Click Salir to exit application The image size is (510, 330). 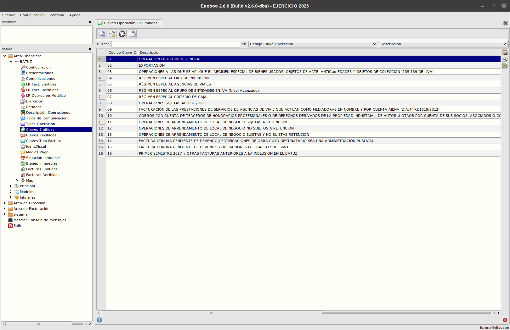click(14, 226)
